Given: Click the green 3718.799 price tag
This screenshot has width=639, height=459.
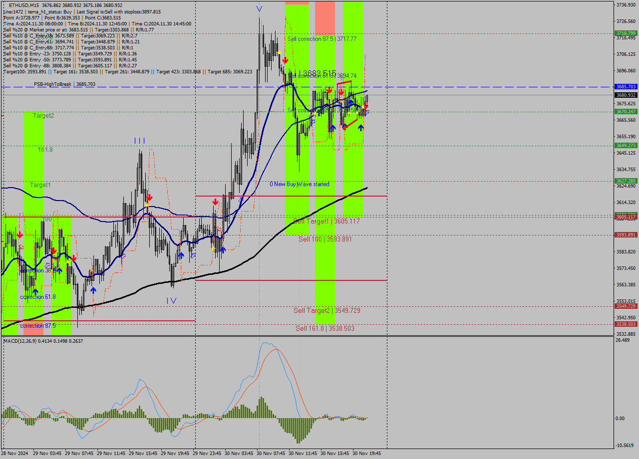Looking at the screenshot, I should pos(626,33).
